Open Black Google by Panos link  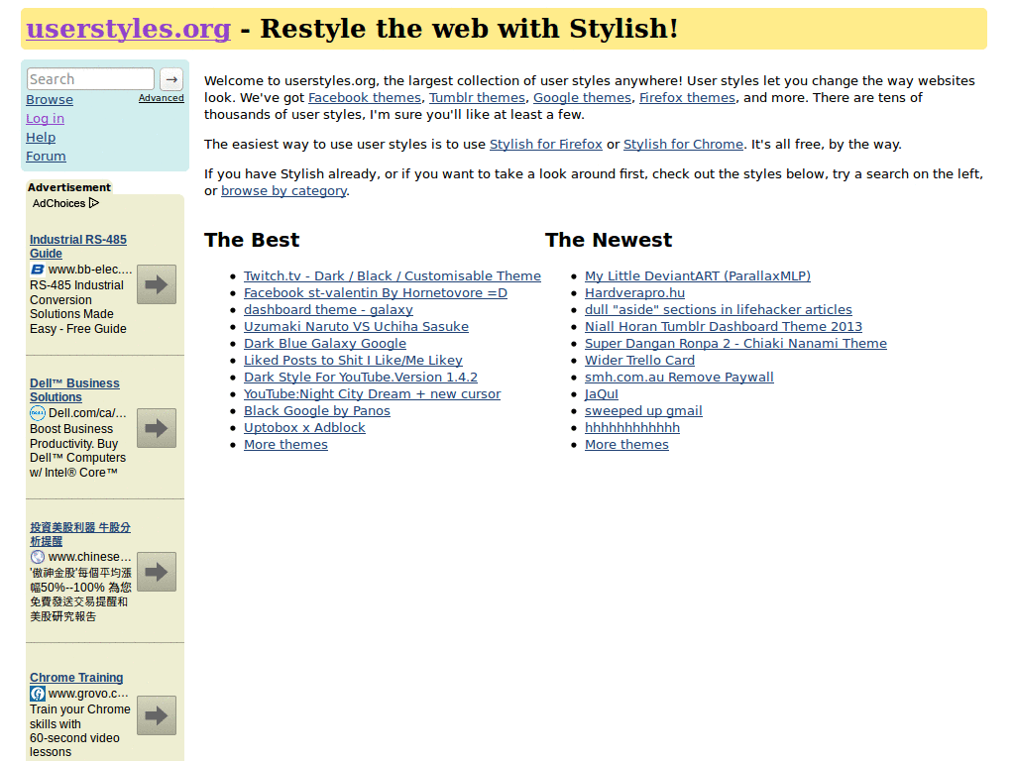pyautogui.click(x=317, y=411)
